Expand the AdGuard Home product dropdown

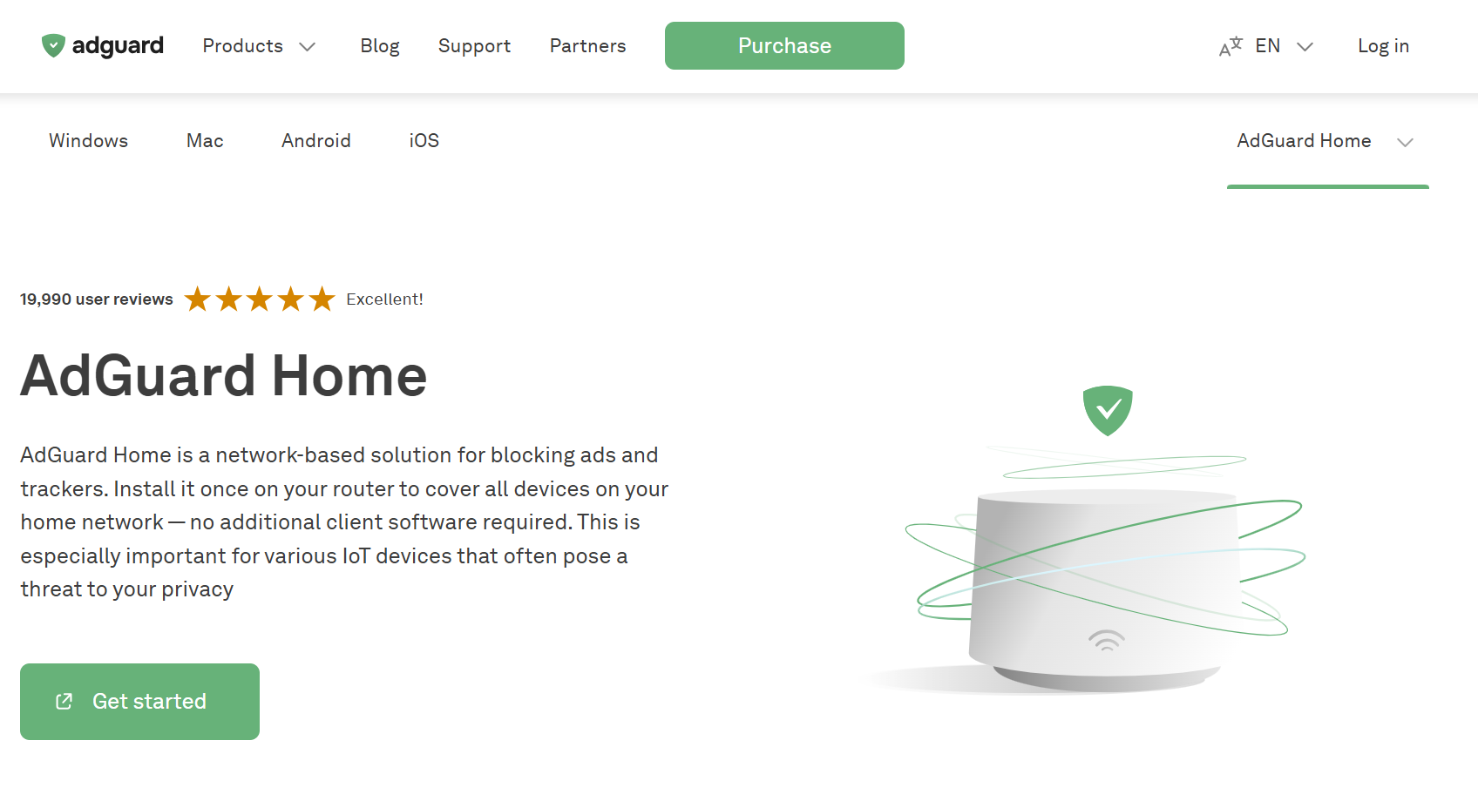coord(1325,140)
